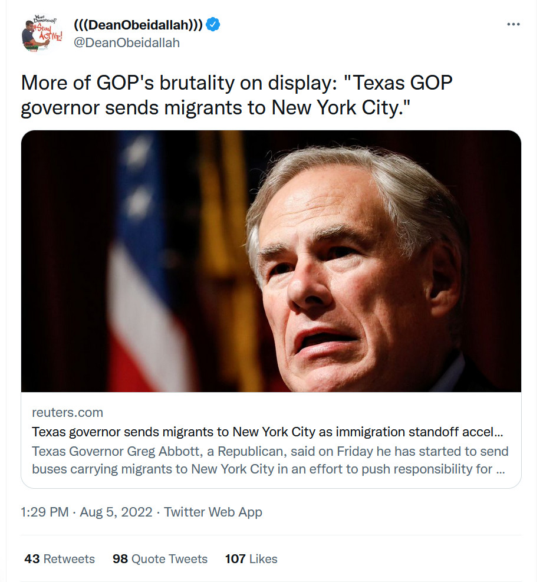The image size is (543, 582).
Task: Click the (((DeanObeidallah))) display name
Action: point(138,25)
